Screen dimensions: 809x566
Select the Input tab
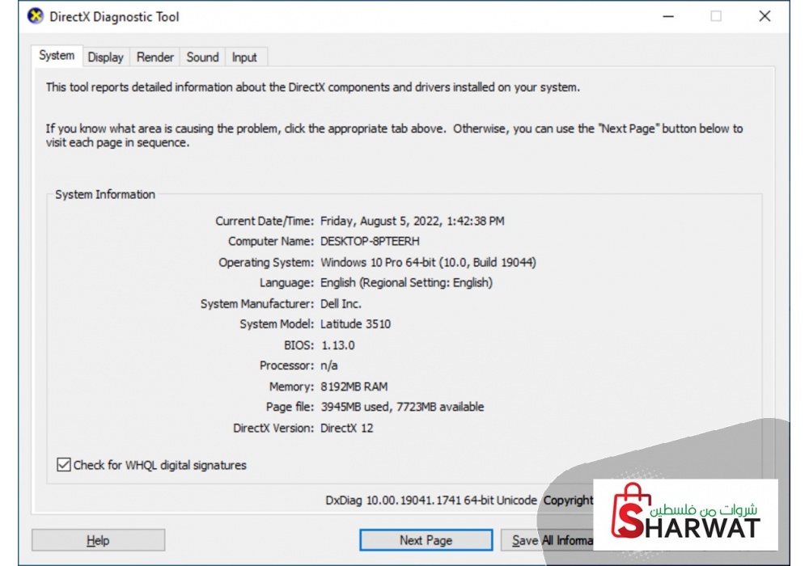[x=244, y=57]
